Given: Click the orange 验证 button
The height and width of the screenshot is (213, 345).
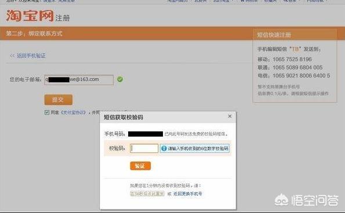Looking at the screenshot, I should [140, 166].
